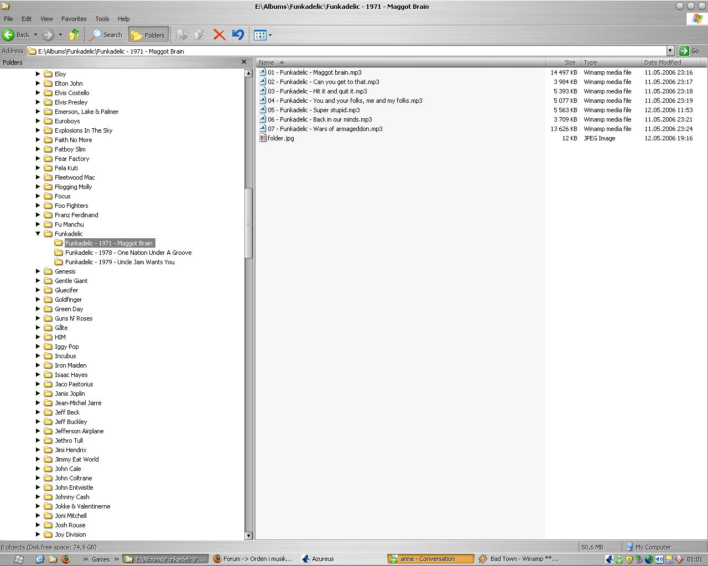Collapse the Funkadelic folder tree node

38,234
